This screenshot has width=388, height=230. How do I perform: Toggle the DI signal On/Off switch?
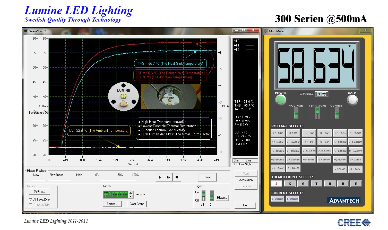[x=212, y=196]
